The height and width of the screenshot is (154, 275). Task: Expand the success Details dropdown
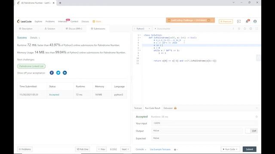click(x=35, y=38)
